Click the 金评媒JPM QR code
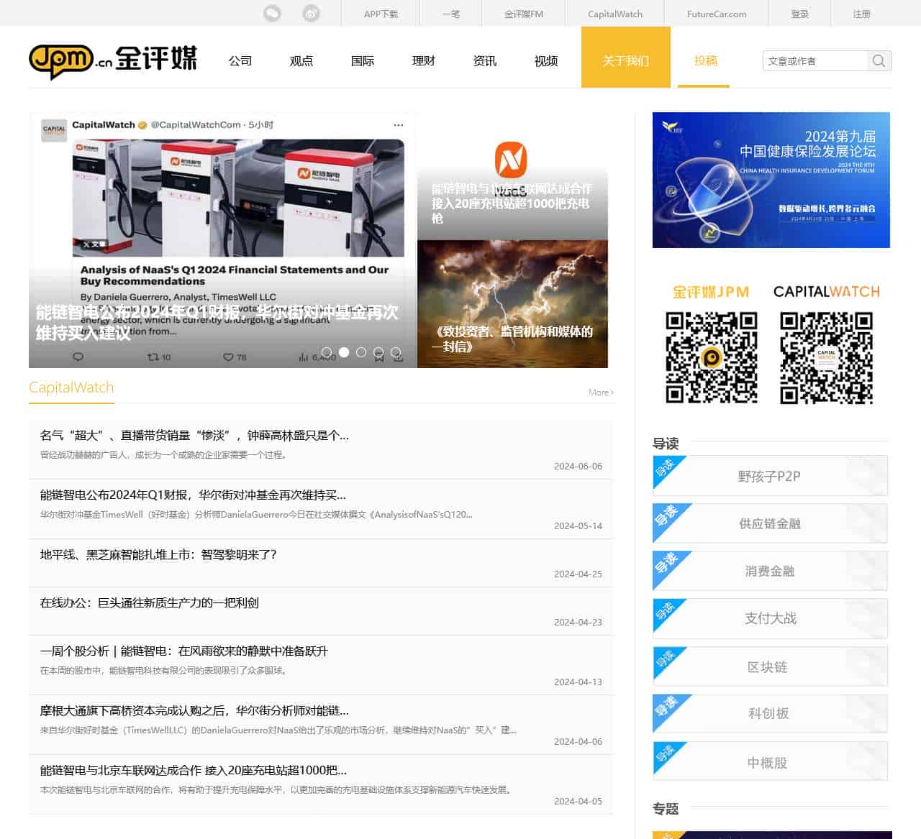The width and height of the screenshot is (921, 839). click(x=711, y=357)
